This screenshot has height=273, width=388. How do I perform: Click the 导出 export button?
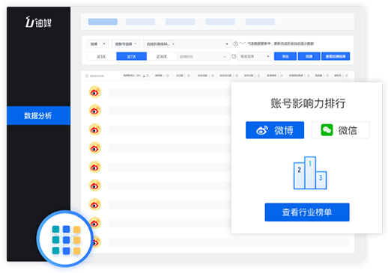(x=285, y=56)
